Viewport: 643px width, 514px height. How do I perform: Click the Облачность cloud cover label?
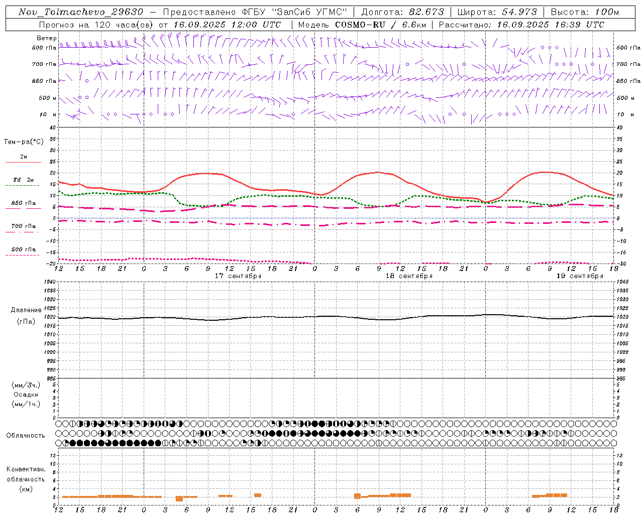click(26, 436)
